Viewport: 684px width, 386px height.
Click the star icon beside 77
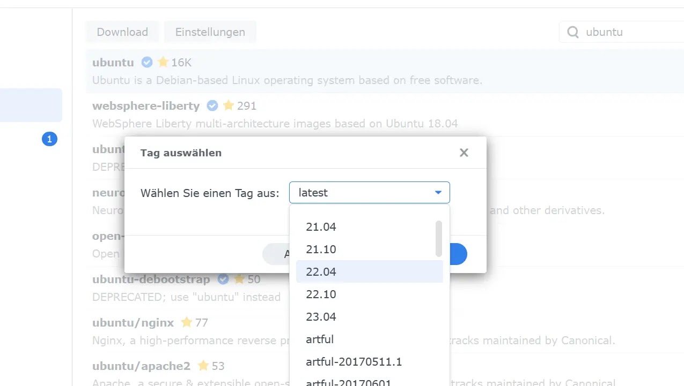(x=187, y=322)
